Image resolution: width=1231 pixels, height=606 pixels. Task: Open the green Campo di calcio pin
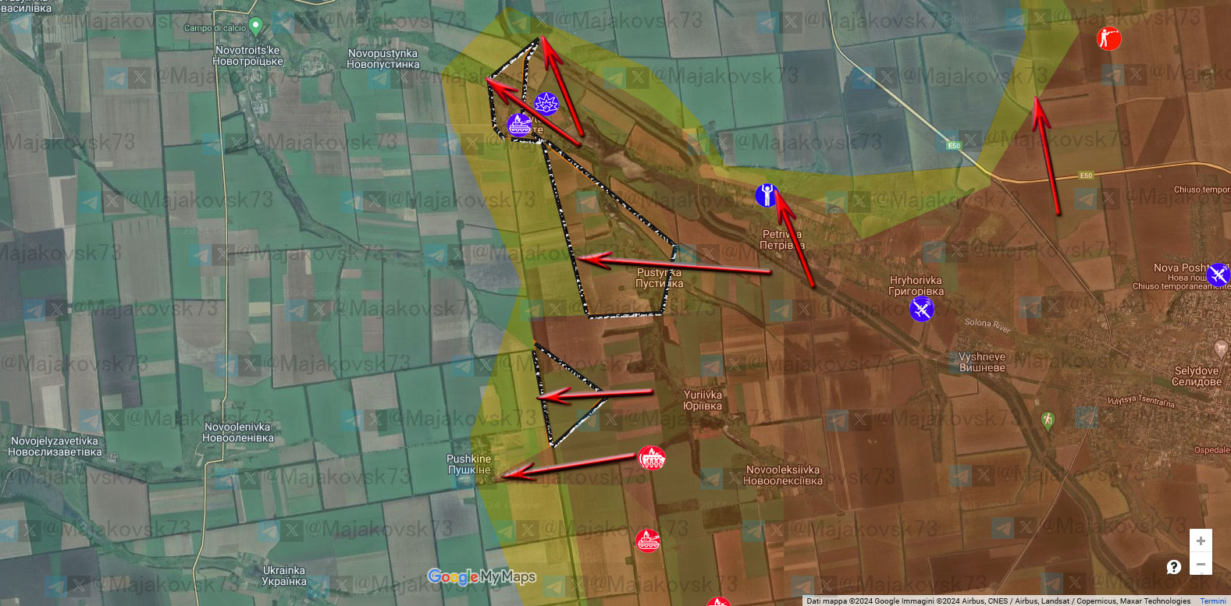255,28
